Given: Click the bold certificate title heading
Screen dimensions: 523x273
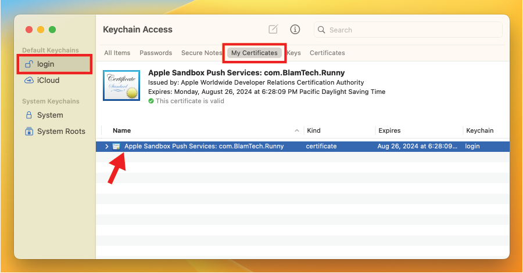Looking at the screenshot, I should point(246,73).
